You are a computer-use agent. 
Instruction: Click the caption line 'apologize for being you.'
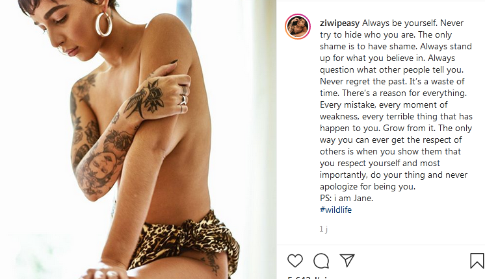(x=367, y=186)
